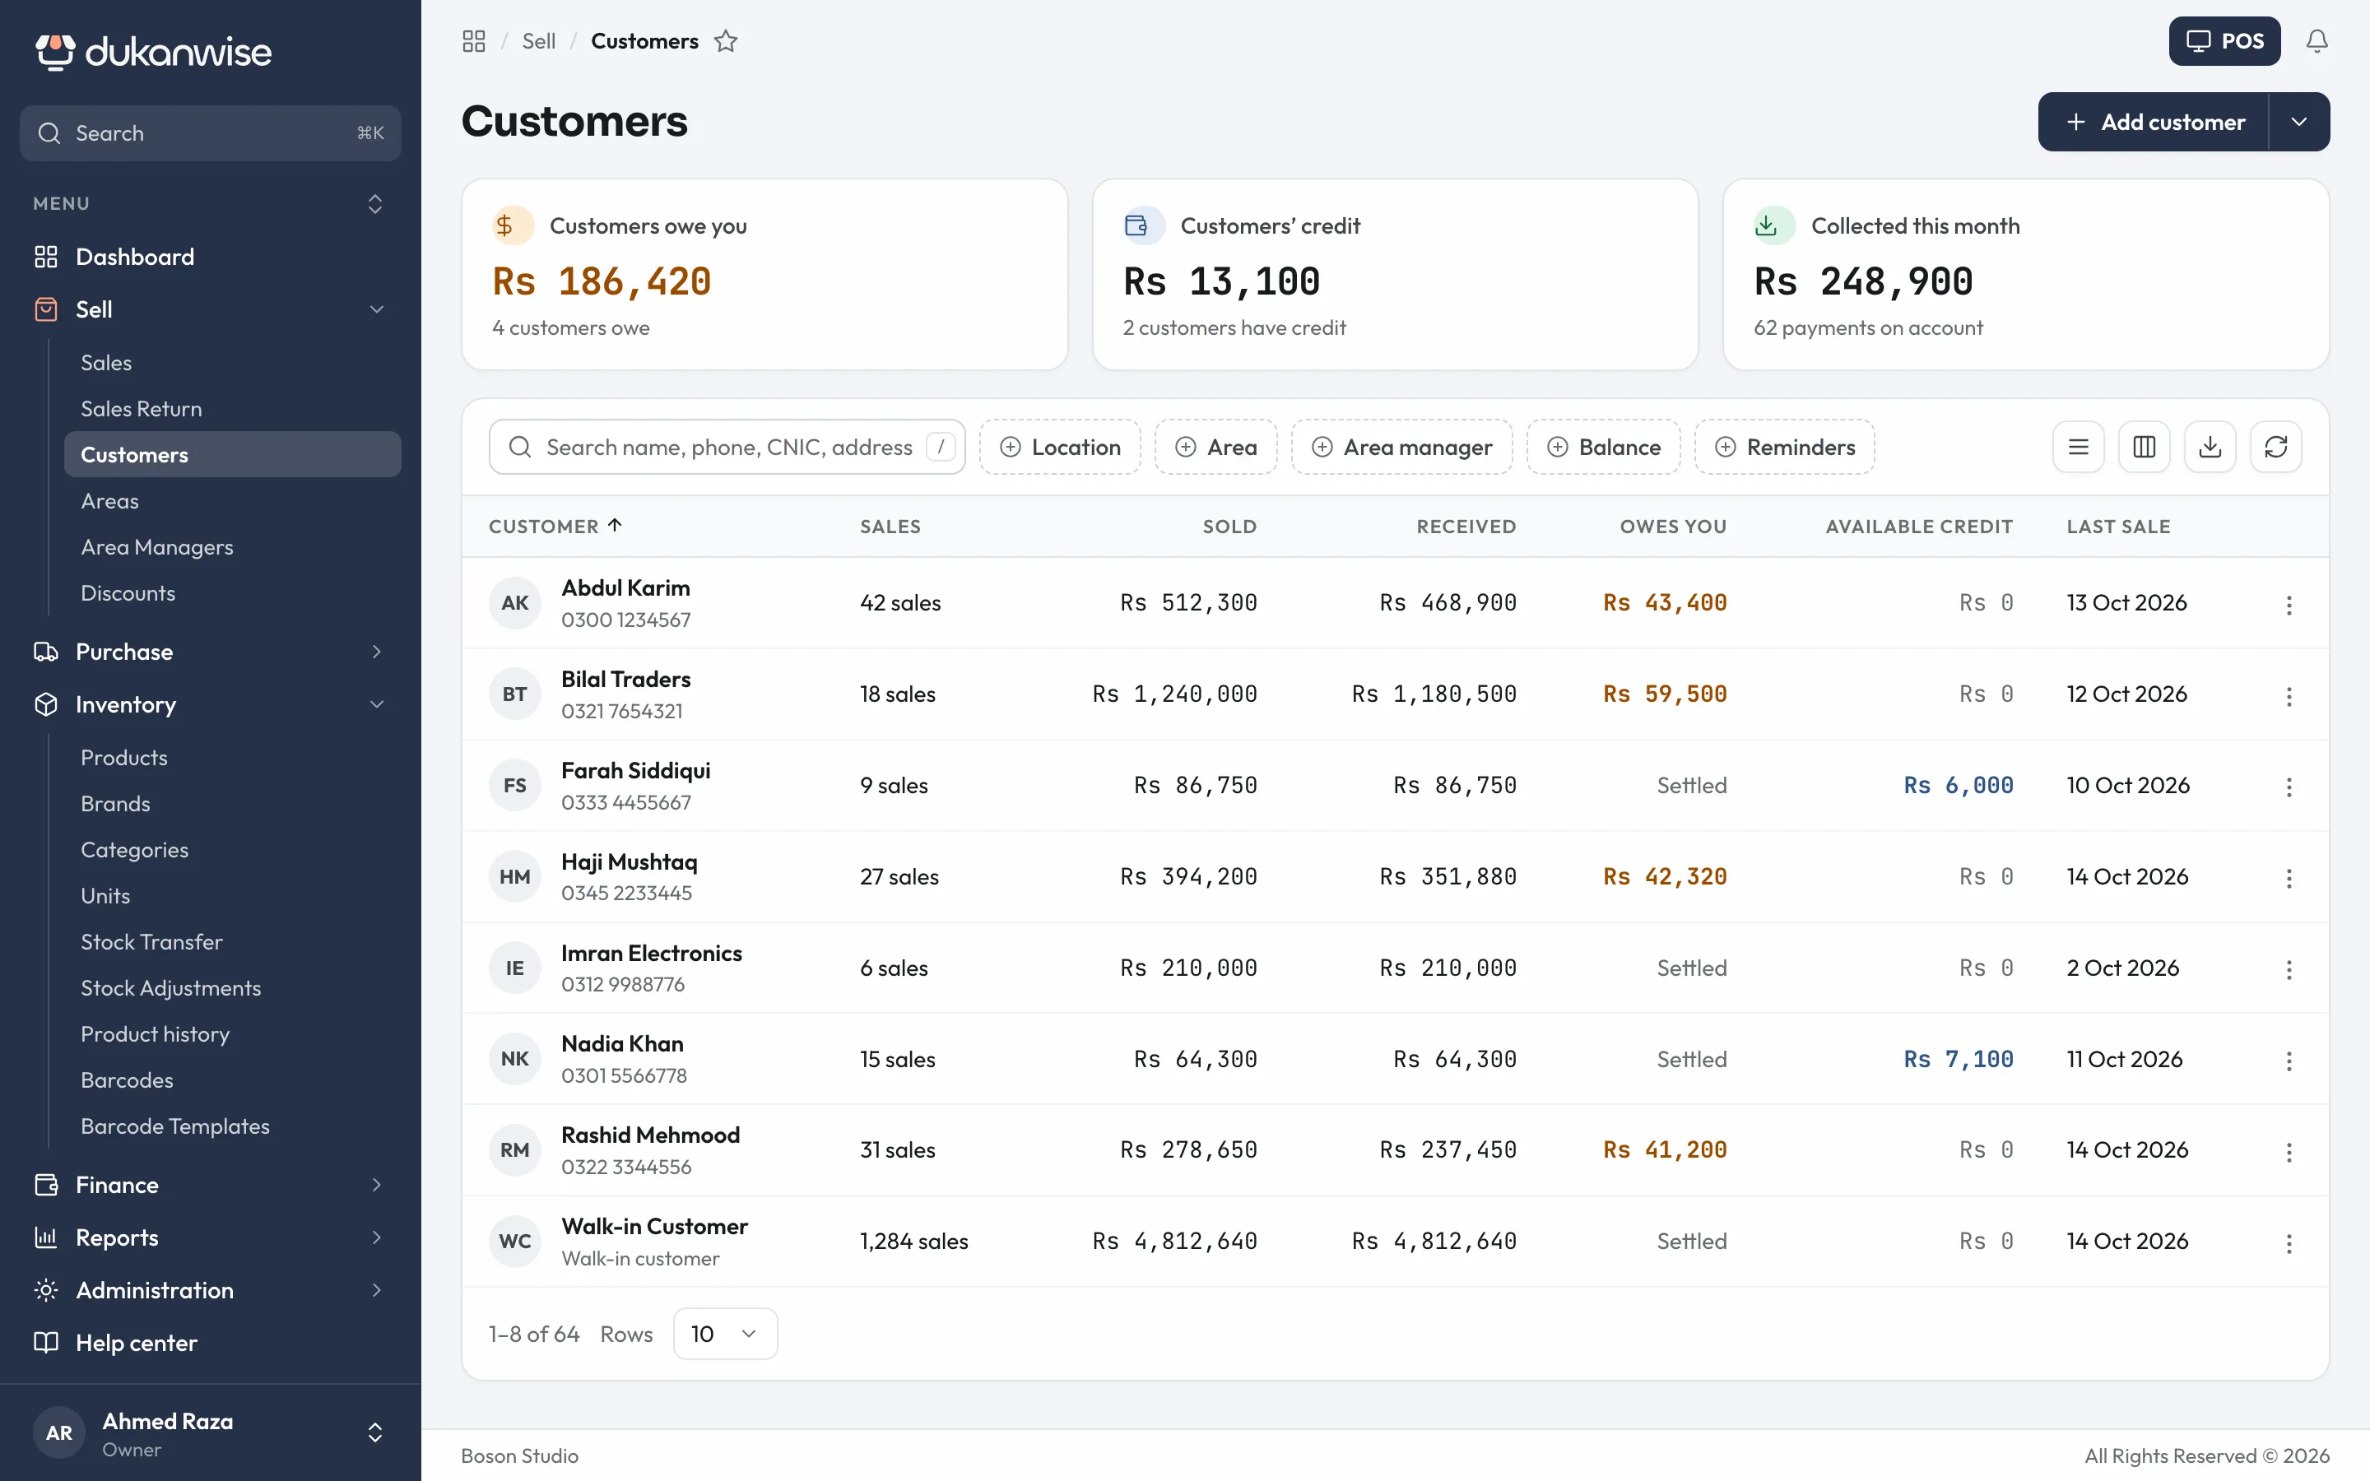Open the Rows per page dropdown
The width and height of the screenshot is (2370, 1481).
[x=725, y=1333]
